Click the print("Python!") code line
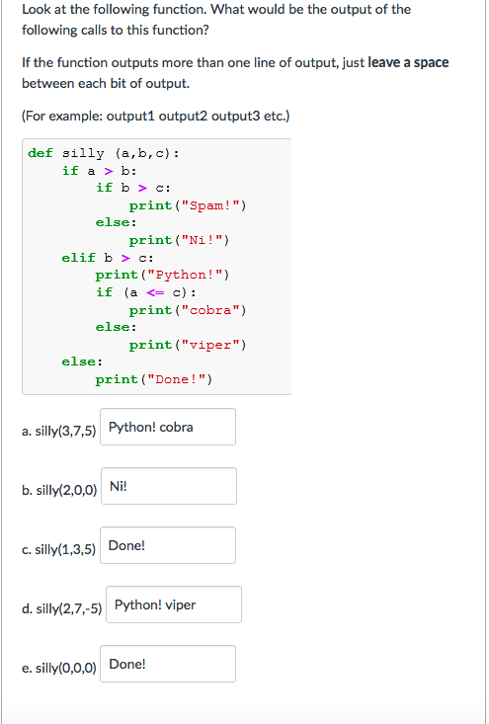489x724 pixels. coord(163,275)
